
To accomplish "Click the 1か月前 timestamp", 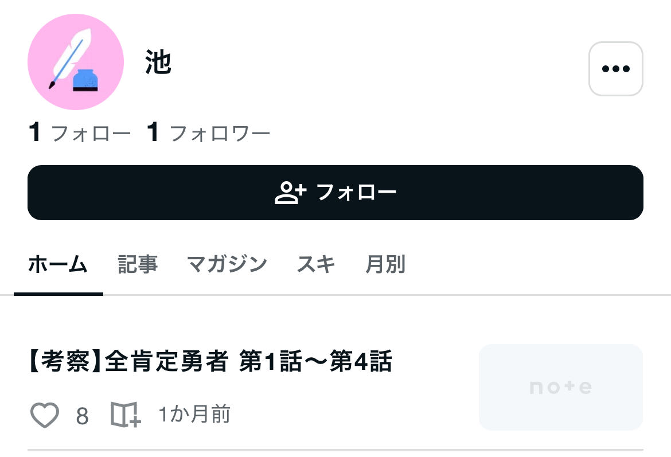I will click(x=194, y=415).
